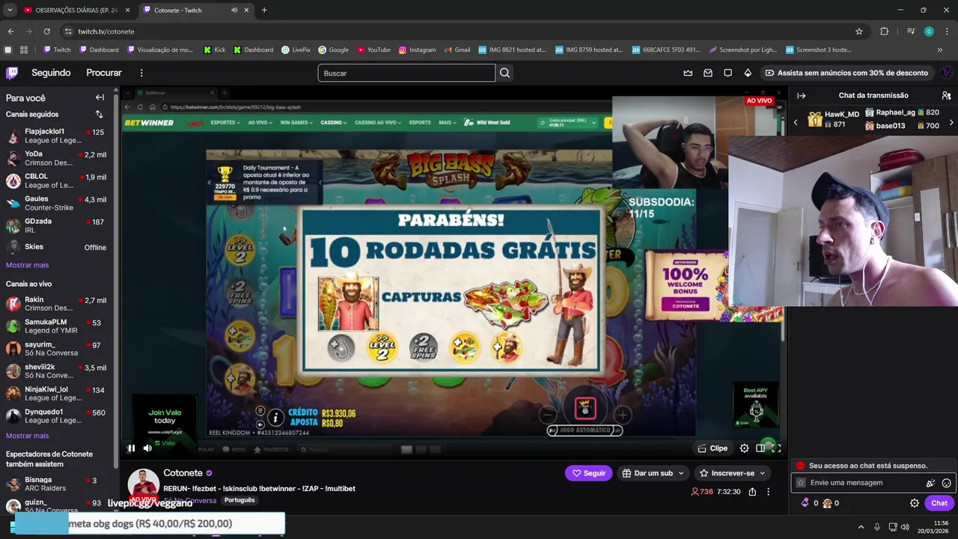Open the chat community users icon
958x539 pixels.
(946, 96)
